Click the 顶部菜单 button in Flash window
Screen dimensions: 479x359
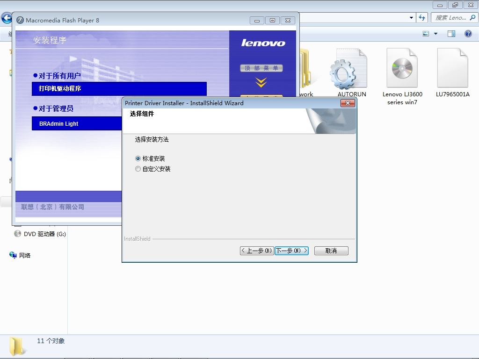pos(261,68)
